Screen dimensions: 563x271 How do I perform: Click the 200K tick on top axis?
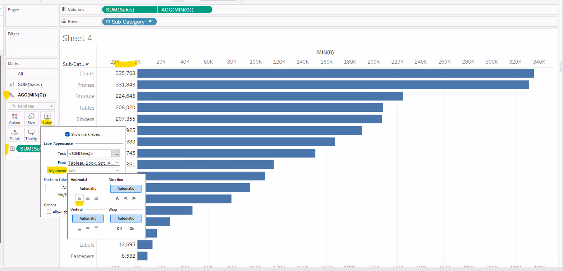point(374,62)
